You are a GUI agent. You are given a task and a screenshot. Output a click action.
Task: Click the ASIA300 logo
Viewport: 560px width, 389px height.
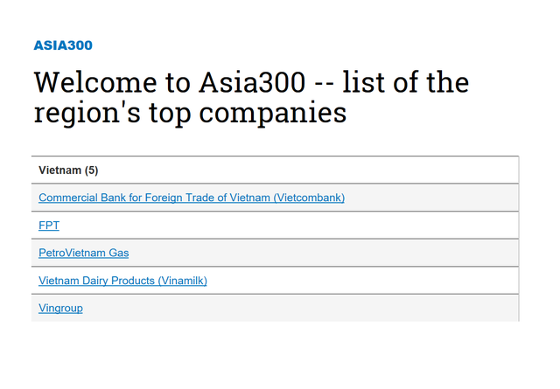(x=62, y=45)
